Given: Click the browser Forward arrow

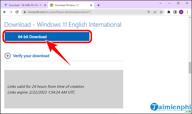Looking at the screenshot, I should 11,12.
